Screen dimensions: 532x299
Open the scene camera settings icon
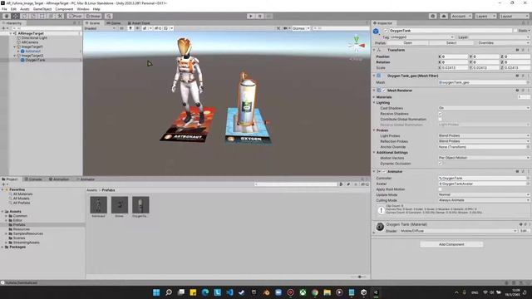[285, 28]
